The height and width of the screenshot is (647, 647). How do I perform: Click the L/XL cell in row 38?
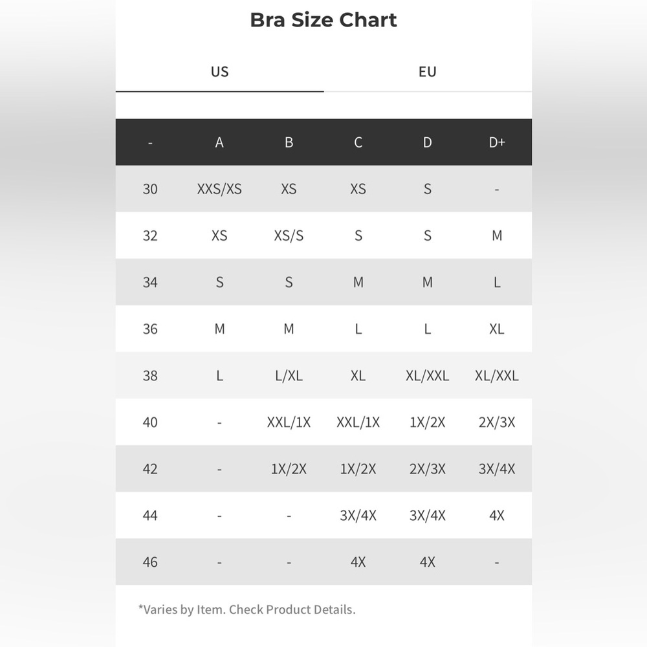coord(289,375)
